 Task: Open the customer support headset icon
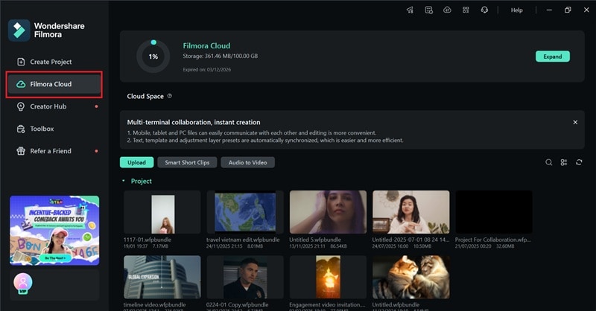484,10
